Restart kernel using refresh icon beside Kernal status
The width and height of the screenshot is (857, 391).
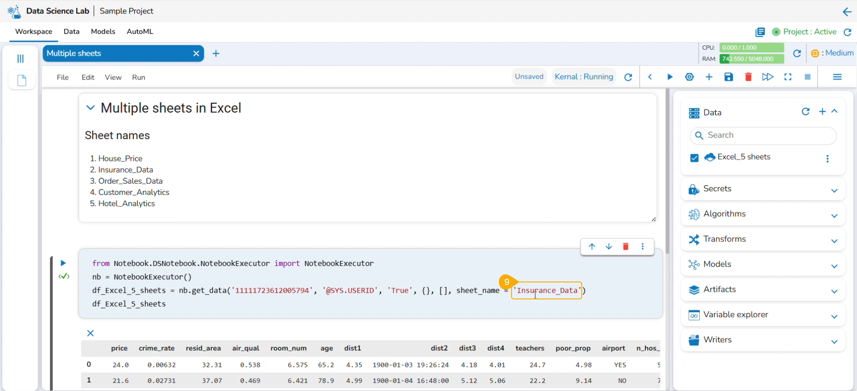(628, 77)
